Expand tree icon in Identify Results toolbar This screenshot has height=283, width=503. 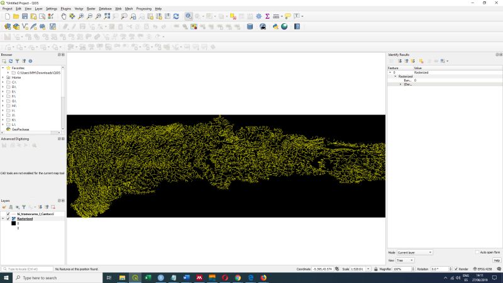(400, 61)
